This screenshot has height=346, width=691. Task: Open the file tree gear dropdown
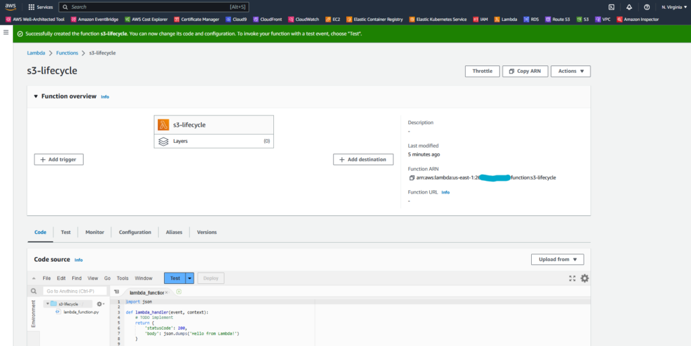click(101, 304)
